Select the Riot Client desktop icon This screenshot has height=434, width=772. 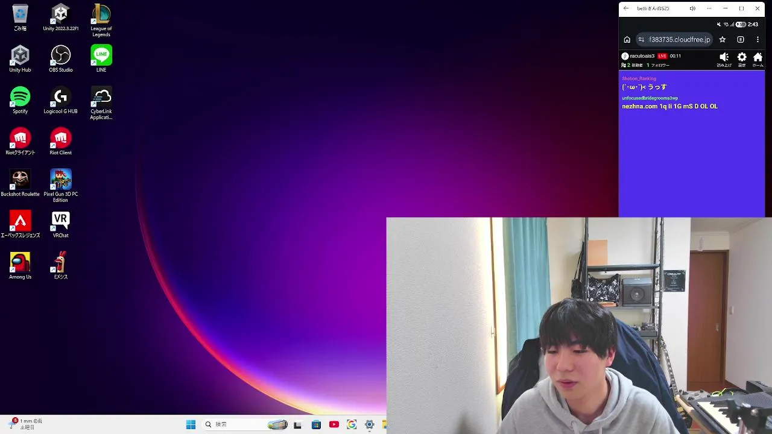coord(60,142)
